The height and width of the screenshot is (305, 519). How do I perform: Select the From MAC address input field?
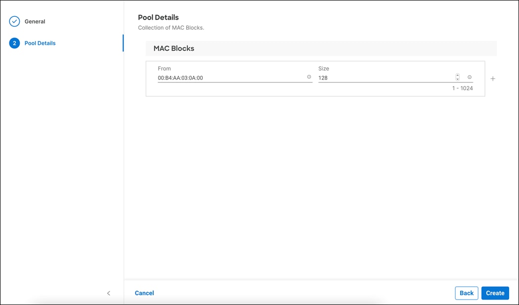[x=222, y=77]
